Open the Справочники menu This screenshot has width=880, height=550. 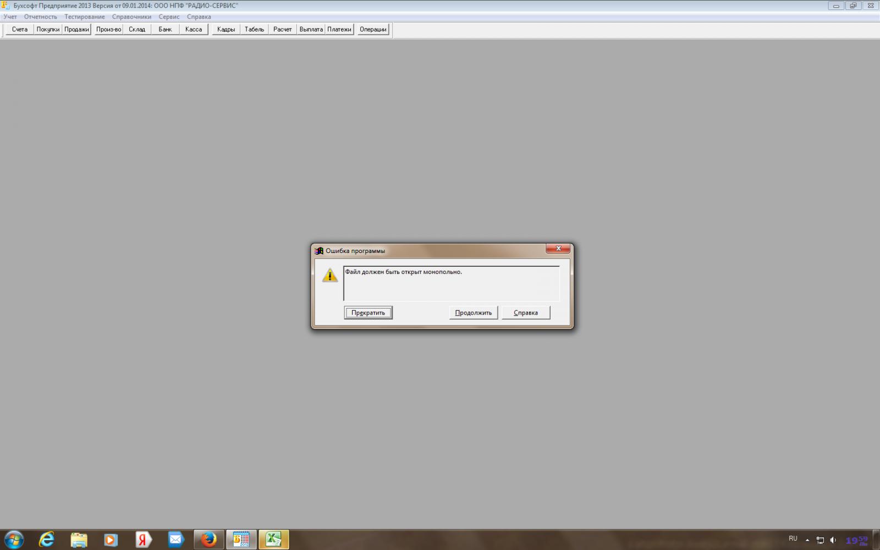(131, 16)
